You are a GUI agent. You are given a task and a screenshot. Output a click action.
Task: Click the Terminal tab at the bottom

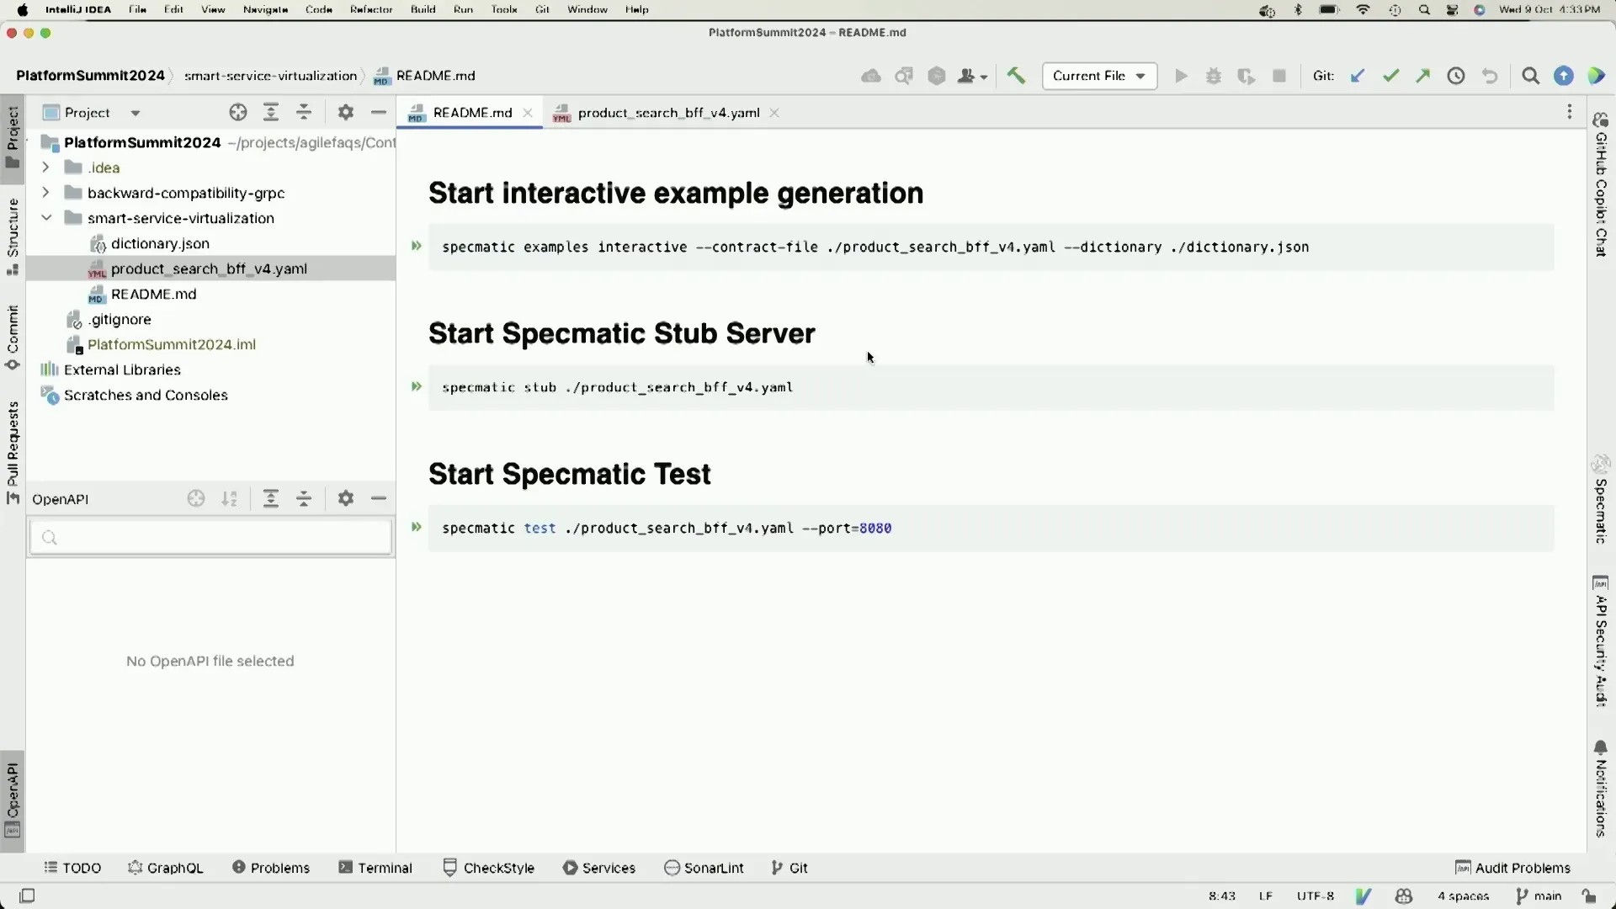pos(384,867)
